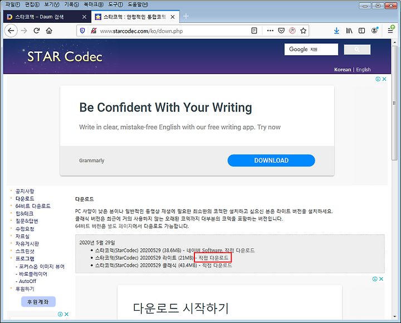401x323 pixels.
Task: Click the Google search magnifier button
Action: [357, 50]
